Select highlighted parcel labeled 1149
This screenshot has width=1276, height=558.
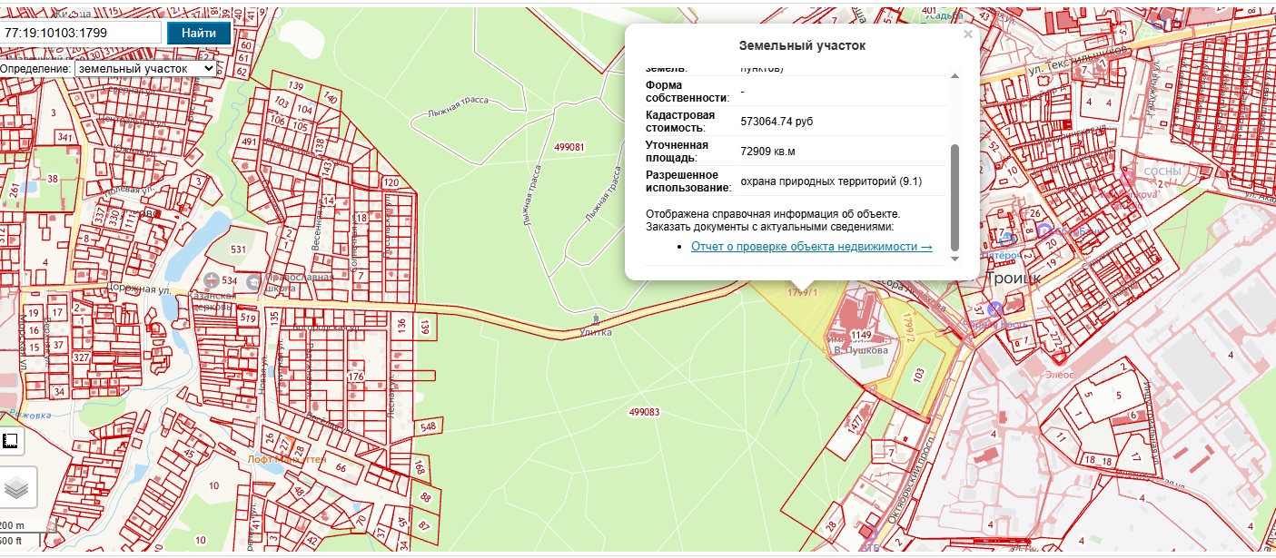coord(861,335)
